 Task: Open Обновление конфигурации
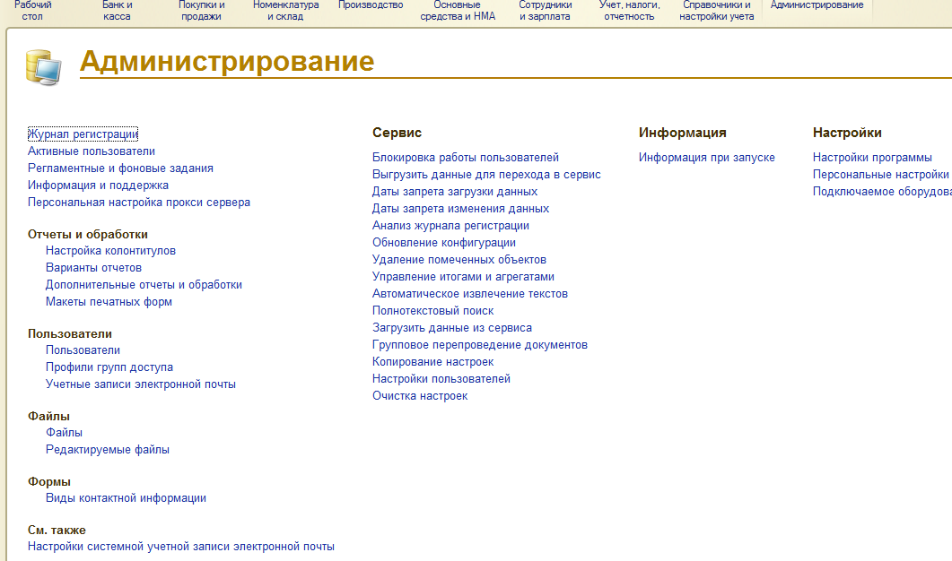(444, 242)
